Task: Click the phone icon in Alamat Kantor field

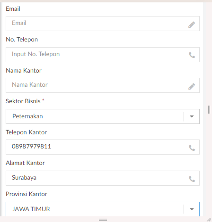Action: click(x=192, y=179)
